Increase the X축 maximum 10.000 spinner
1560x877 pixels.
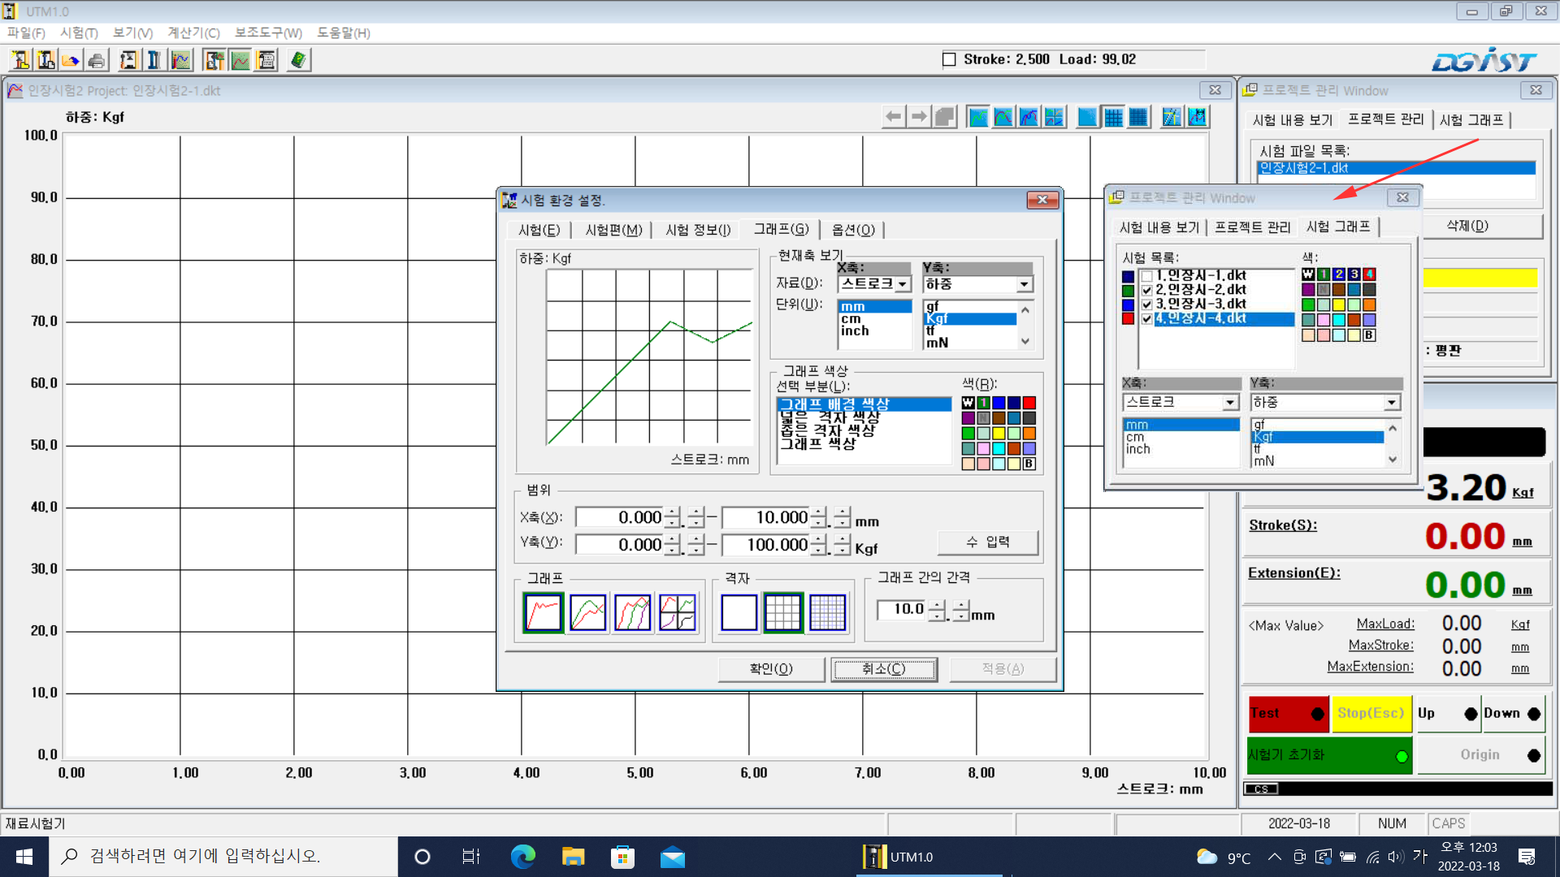(819, 512)
